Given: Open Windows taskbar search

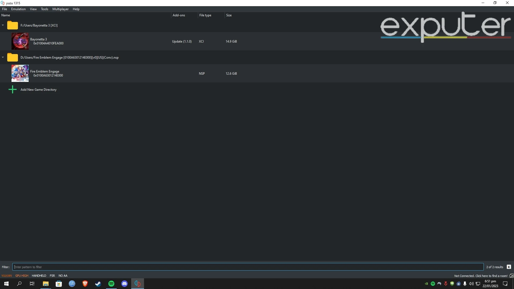Looking at the screenshot, I should tap(19, 284).
